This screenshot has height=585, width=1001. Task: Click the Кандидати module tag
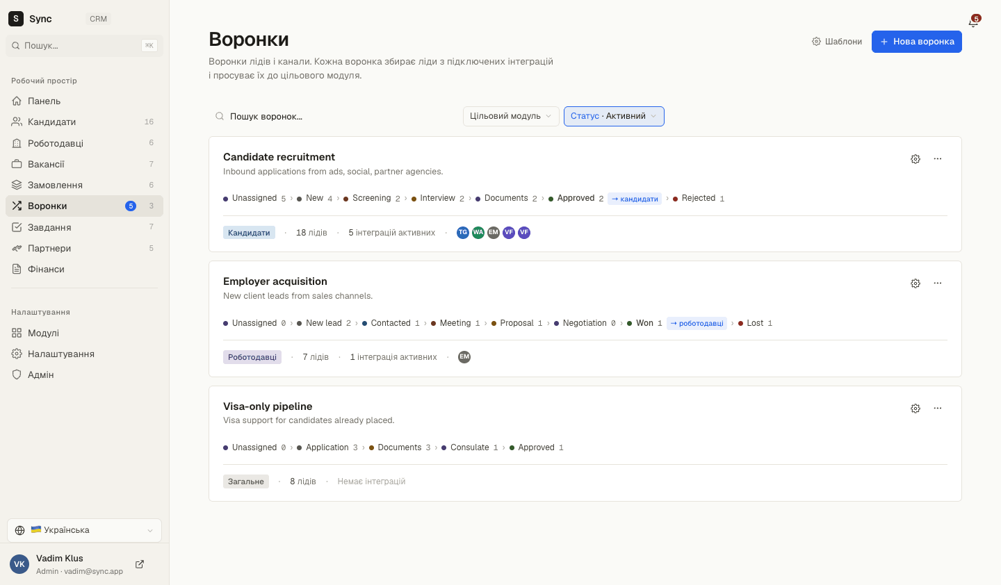click(x=249, y=233)
